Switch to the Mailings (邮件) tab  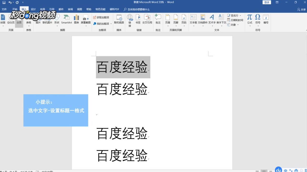61,9
